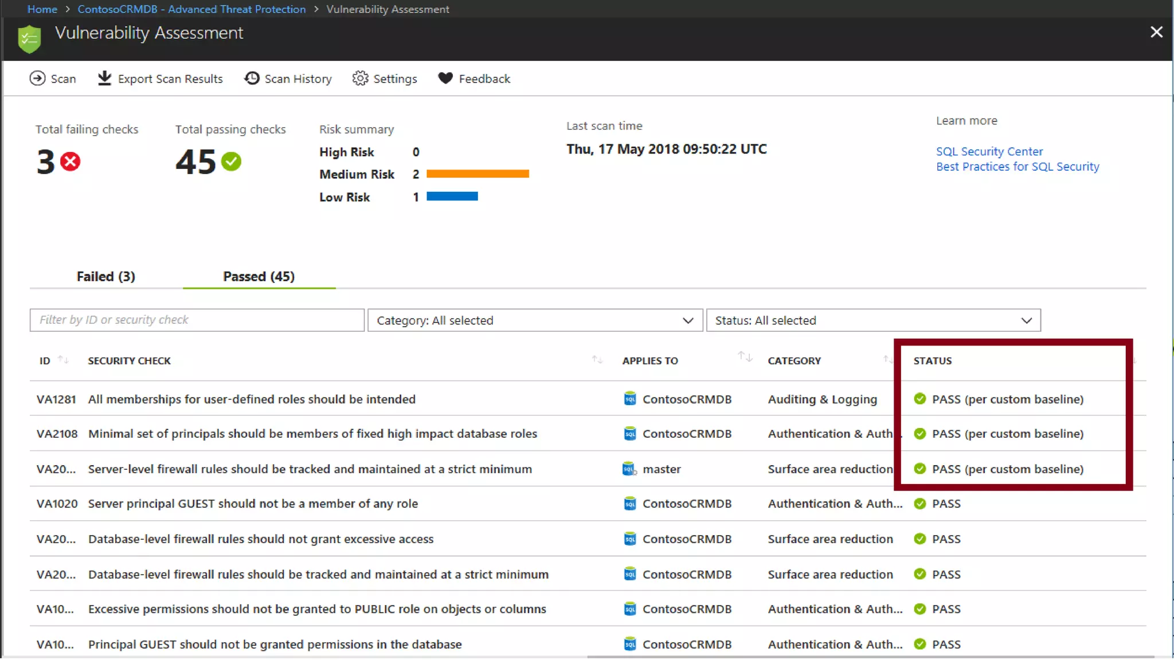Image resolution: width=1174 pixels, height=660 pixels.
Task: Focus the Filter by ID or security check field
Action: [197, 320]
